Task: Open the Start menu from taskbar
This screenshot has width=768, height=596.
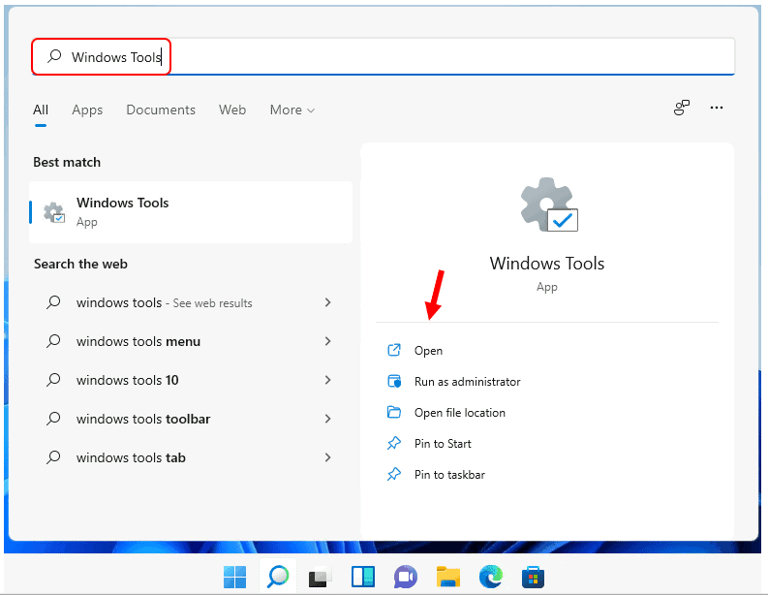Action: [234, 577]
